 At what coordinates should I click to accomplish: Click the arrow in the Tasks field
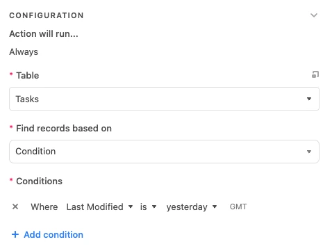309,99
